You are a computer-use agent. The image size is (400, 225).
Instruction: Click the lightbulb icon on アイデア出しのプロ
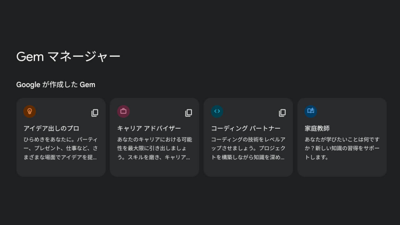pyautogui.click(x=30, y=111)
